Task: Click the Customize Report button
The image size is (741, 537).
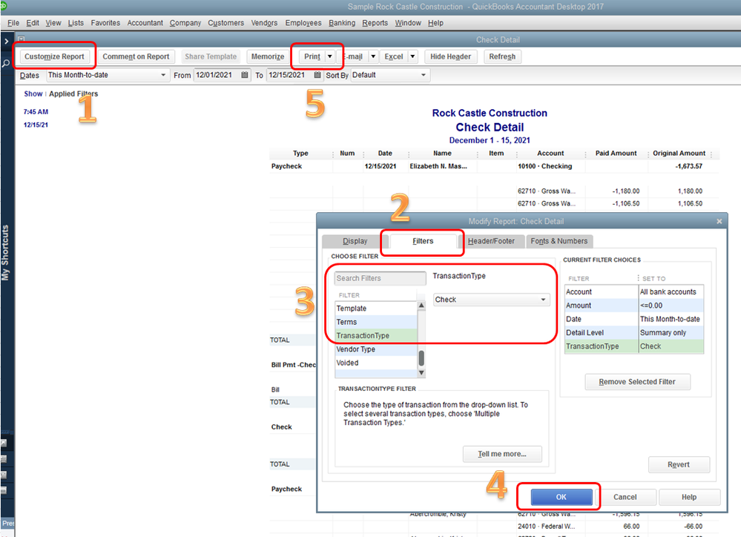Action: [54, 56]
